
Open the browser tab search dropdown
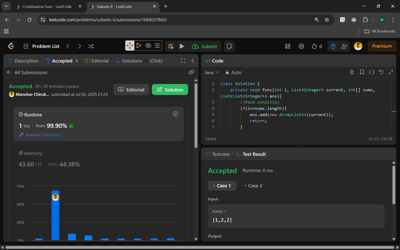[6, 6]
